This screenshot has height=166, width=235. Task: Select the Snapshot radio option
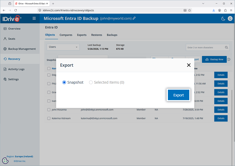point(64,82)
